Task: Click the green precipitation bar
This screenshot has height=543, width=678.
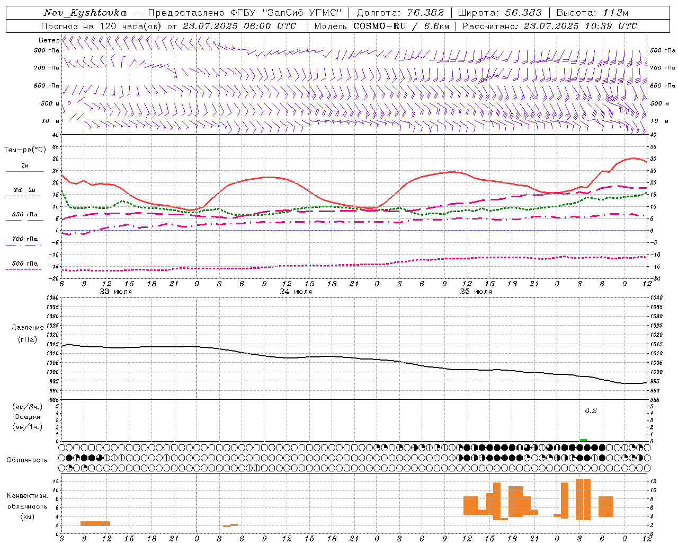Action: [x=583, y=440]
